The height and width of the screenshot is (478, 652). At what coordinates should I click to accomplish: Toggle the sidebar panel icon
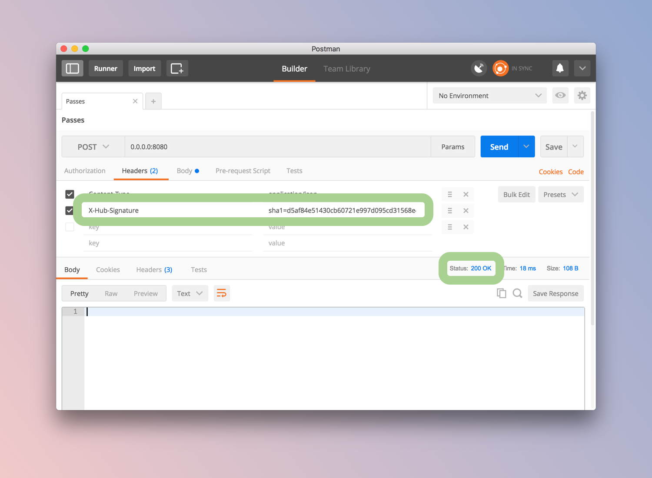[x=72, y=68]
